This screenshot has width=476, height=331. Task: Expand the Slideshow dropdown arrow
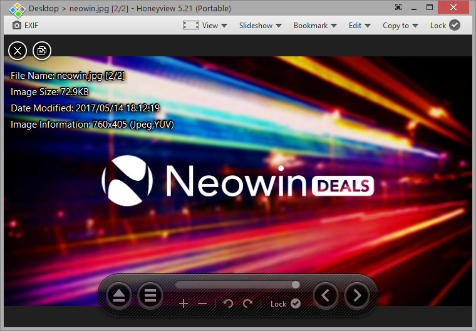(x=279, y=26)
